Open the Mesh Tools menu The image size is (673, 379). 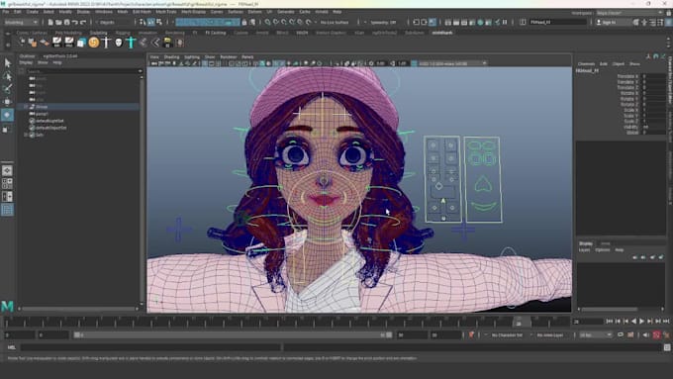(x=165, y=12)
